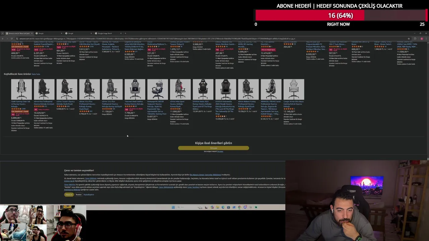
Task: Open Cougar Armor Elite Beyaz title link
Action: [294, 104]
